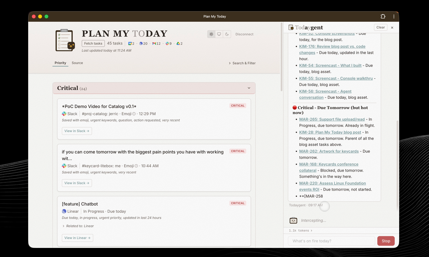
Task: Click the [feature] Chatbot card title
Action: point(80,204)
